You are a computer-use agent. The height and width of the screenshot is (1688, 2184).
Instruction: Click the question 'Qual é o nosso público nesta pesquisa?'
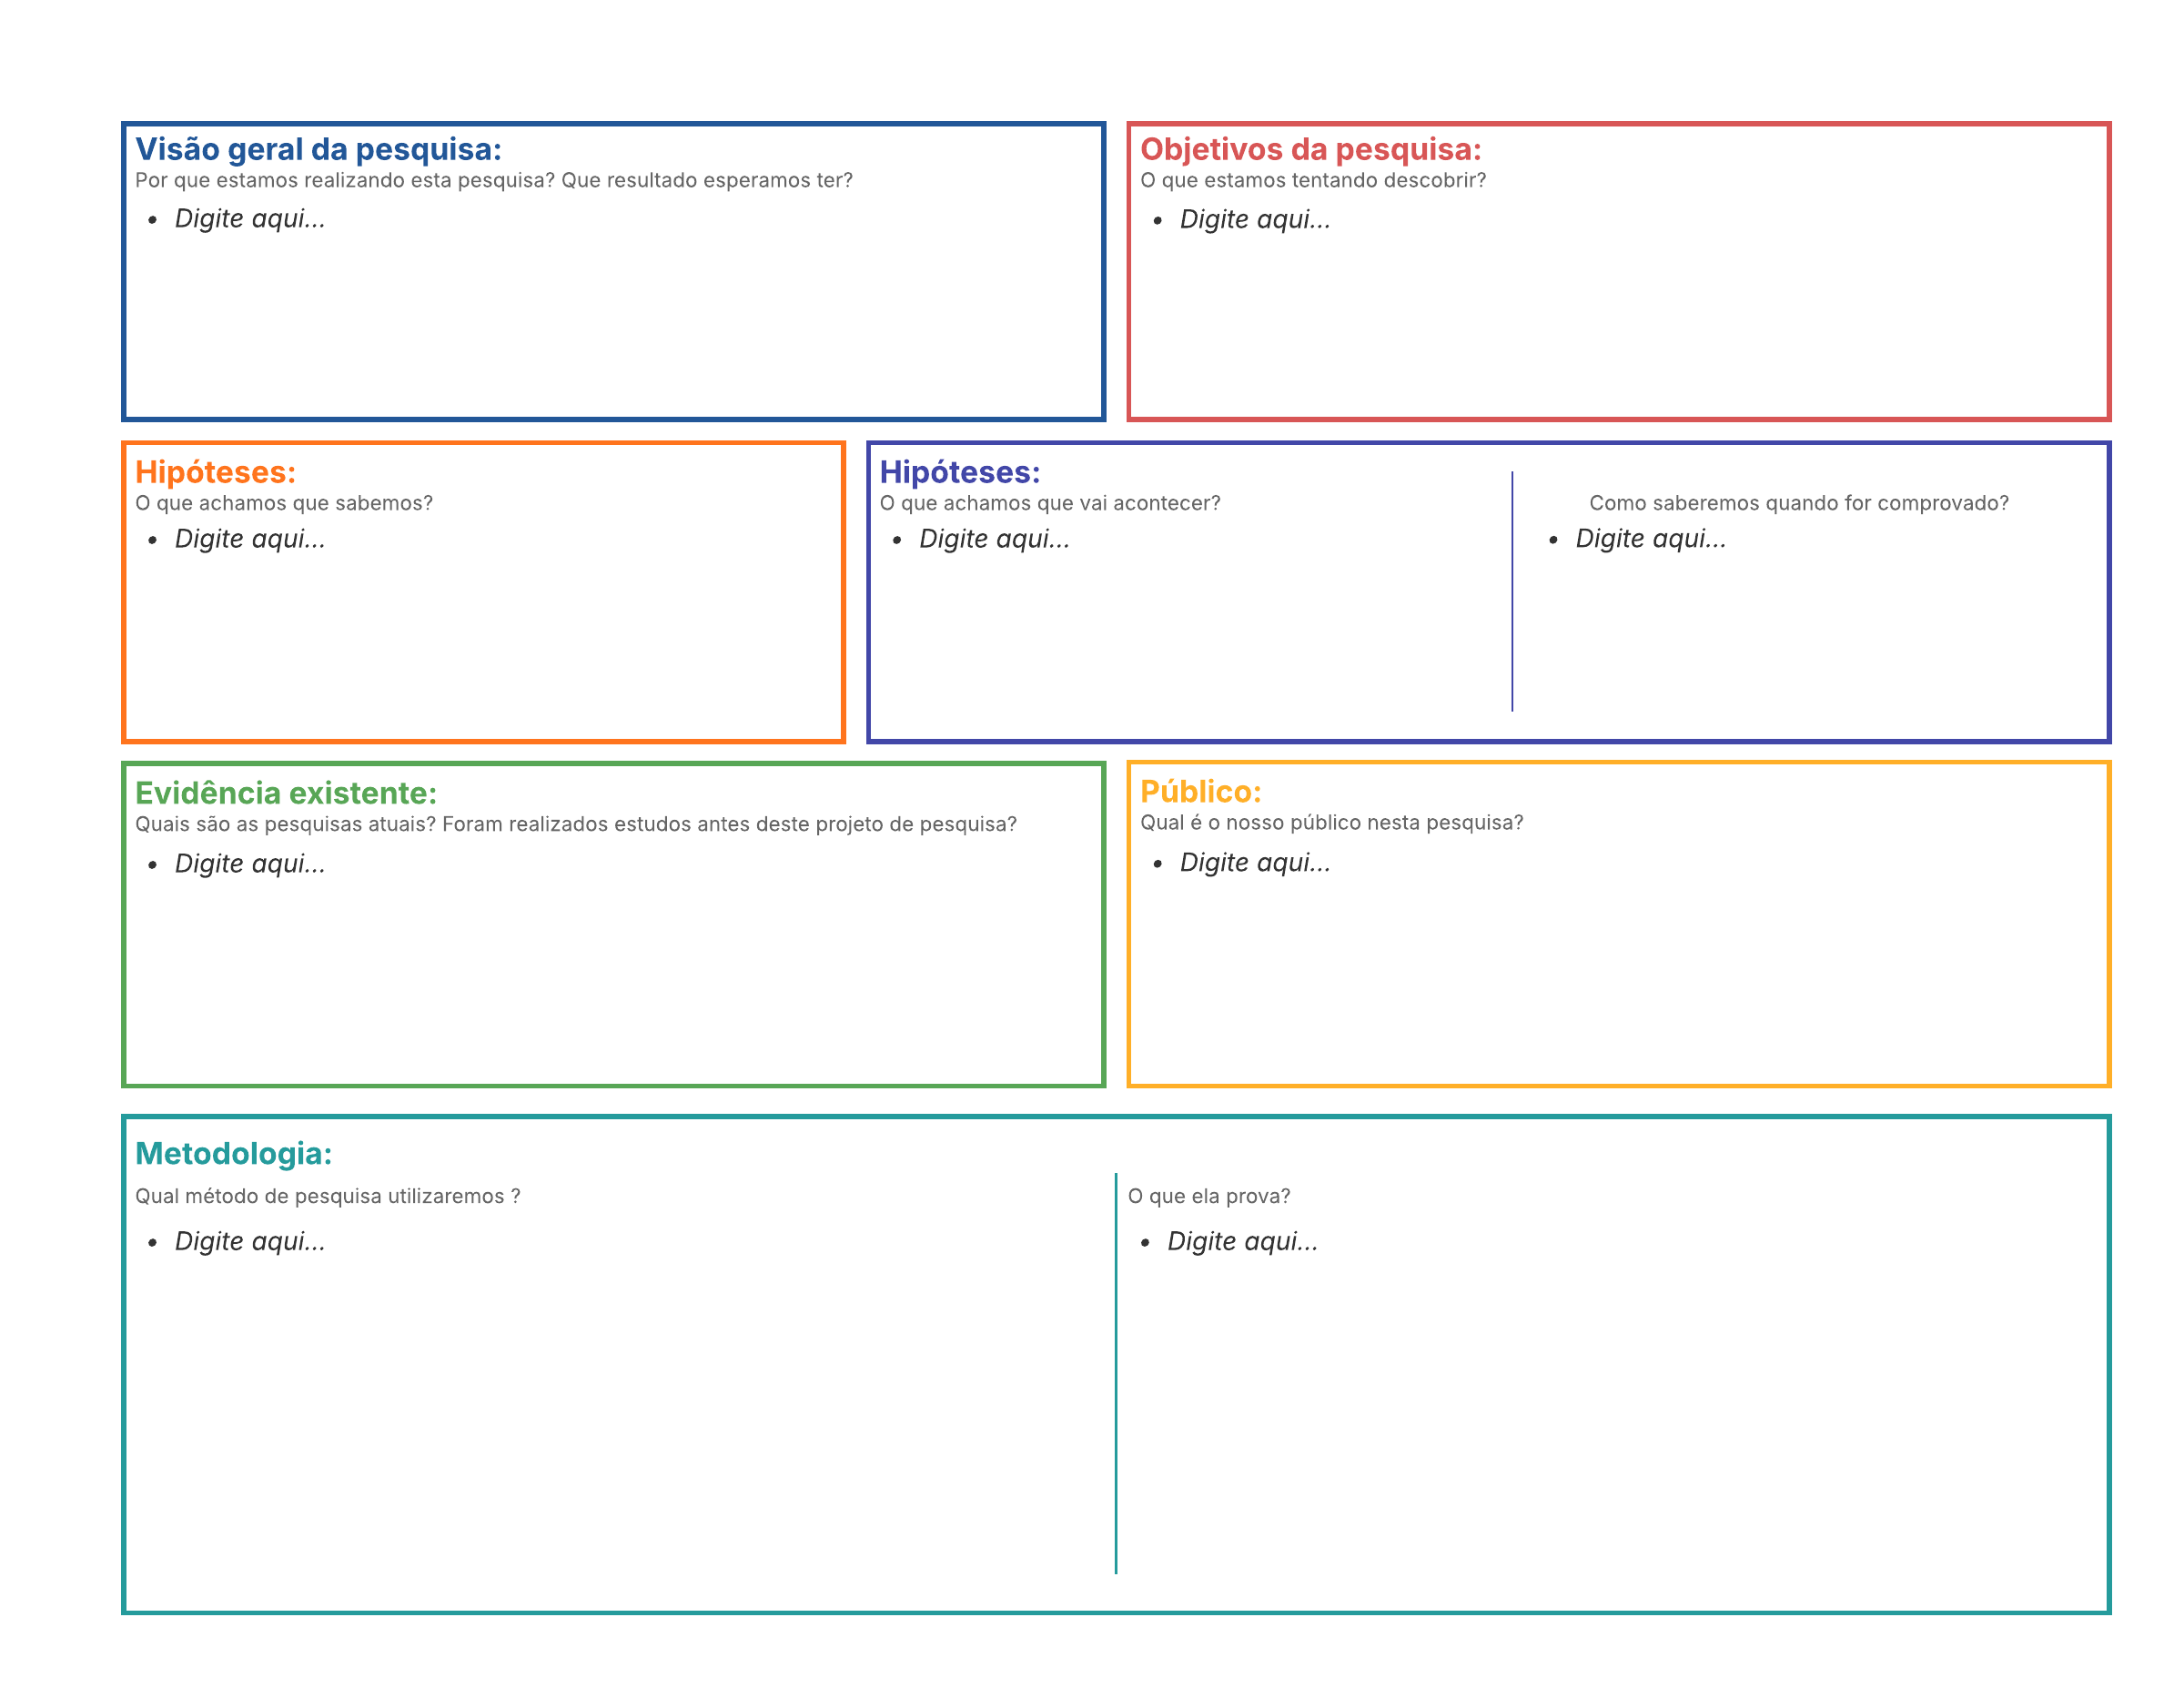click(x=1331, y=822)
